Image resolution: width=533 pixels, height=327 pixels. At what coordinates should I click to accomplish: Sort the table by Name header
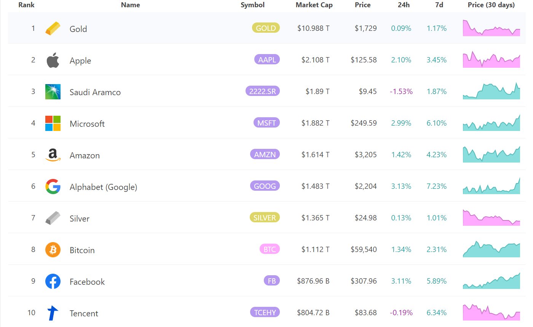131,5
